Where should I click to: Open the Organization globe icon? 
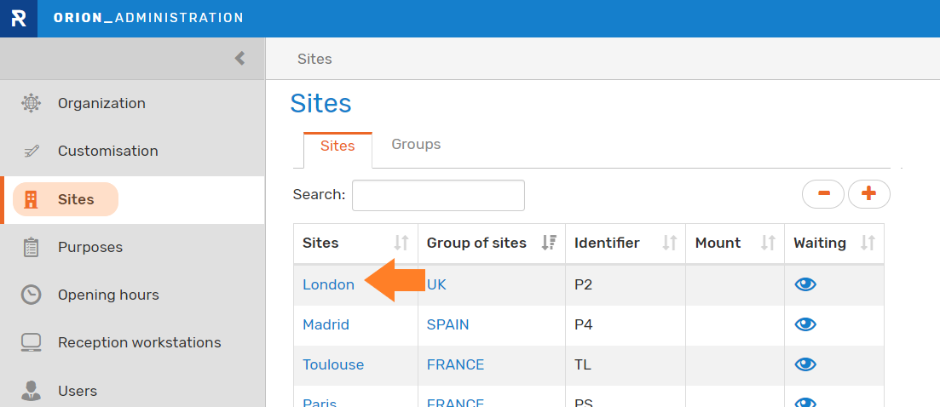point(31,103)
